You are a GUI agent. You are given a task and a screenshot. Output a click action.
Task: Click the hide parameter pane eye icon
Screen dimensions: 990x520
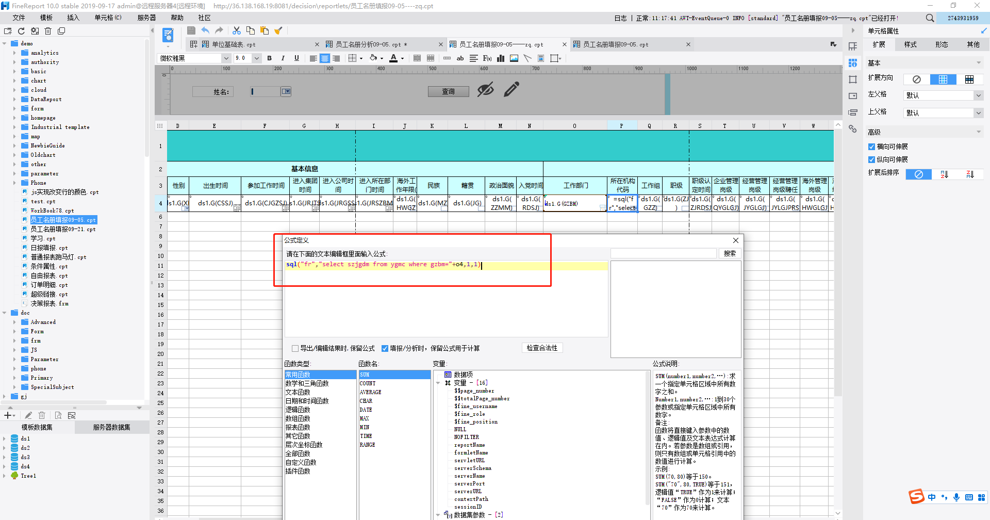click(x=485, y=90)
